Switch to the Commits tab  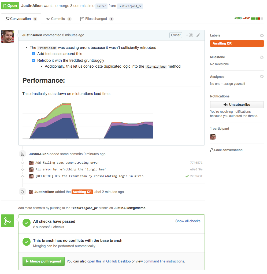(59, 19)
